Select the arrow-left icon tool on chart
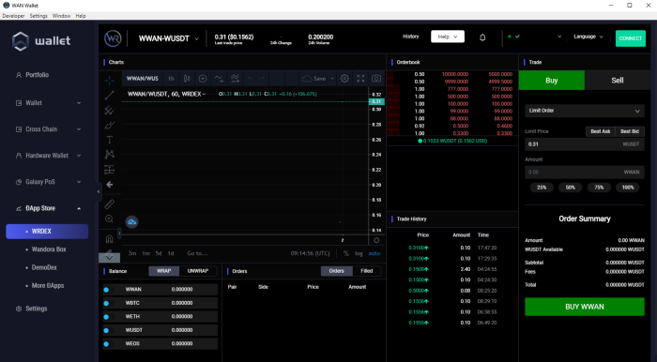This screenshot has width=657, height=362. pyautogui.click(x=110, y=185)
